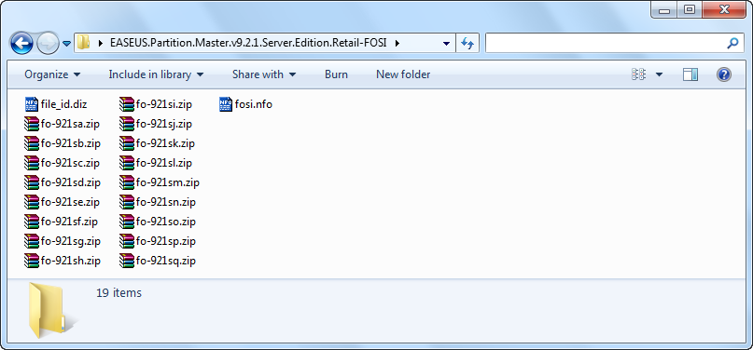Open the Organize menu
753x350 pixels.
point(52,74)
